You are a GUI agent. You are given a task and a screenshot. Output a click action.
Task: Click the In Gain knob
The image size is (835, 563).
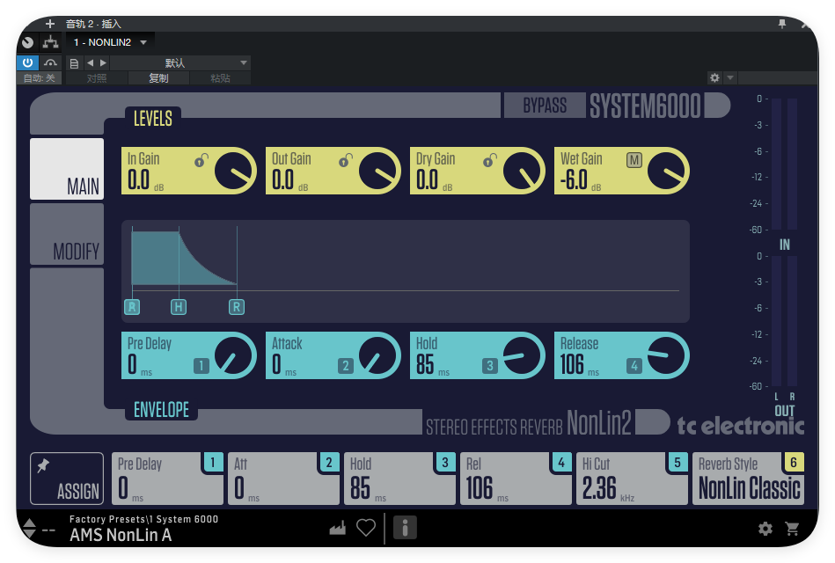click(x=234, y=171)
